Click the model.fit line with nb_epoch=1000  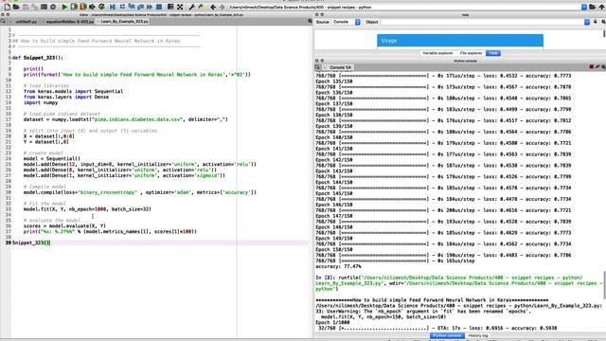point(87,209)
